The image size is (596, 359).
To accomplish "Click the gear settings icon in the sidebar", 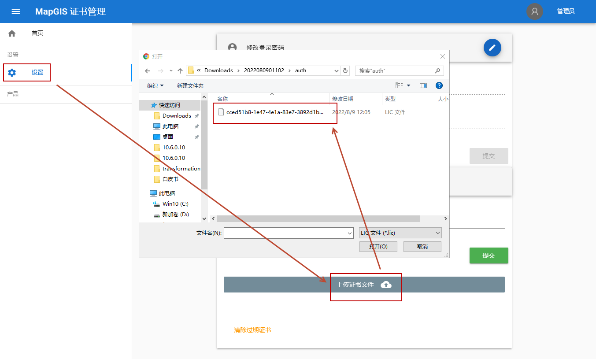I will (x=12, y=73).
